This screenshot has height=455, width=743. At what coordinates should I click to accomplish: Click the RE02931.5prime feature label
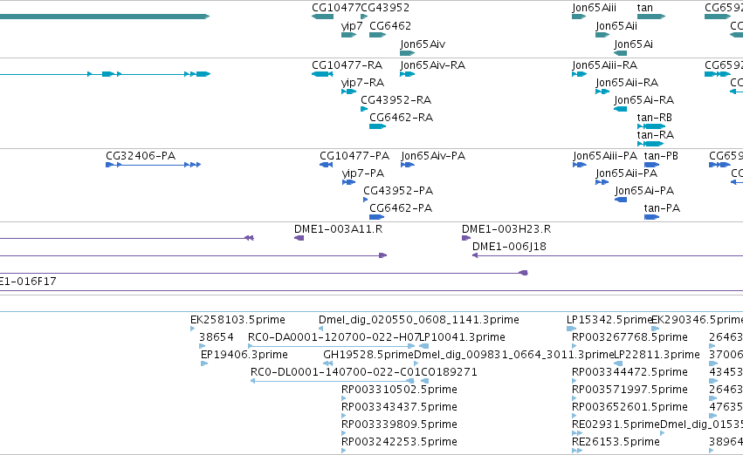click(x=616, y=425)
